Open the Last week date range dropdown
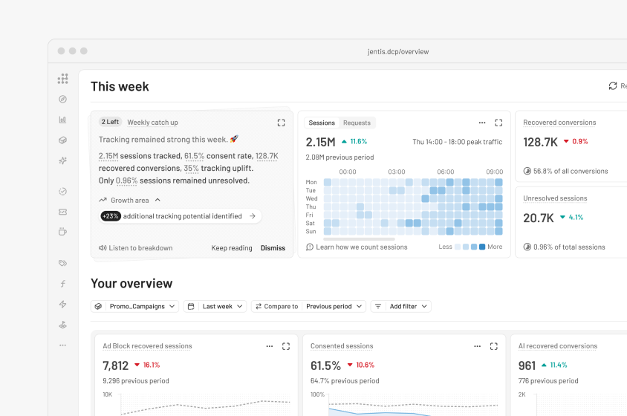 click(215, 306)
